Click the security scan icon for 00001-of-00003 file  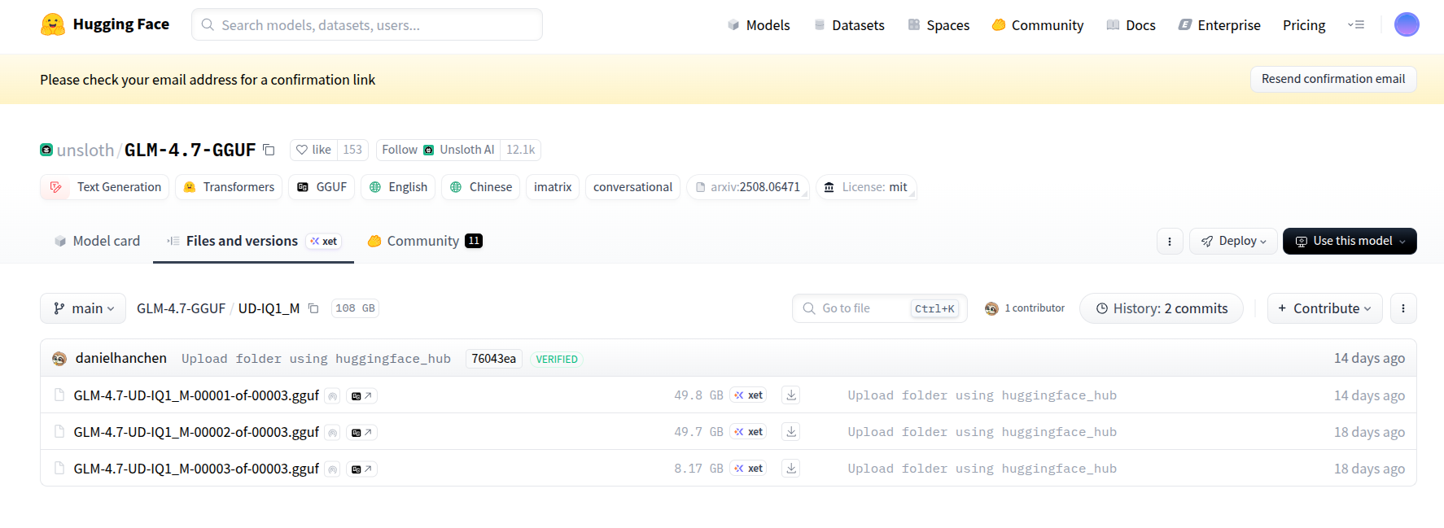tap(332, 396)
